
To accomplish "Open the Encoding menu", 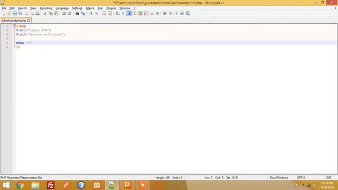I will point(46,8).
